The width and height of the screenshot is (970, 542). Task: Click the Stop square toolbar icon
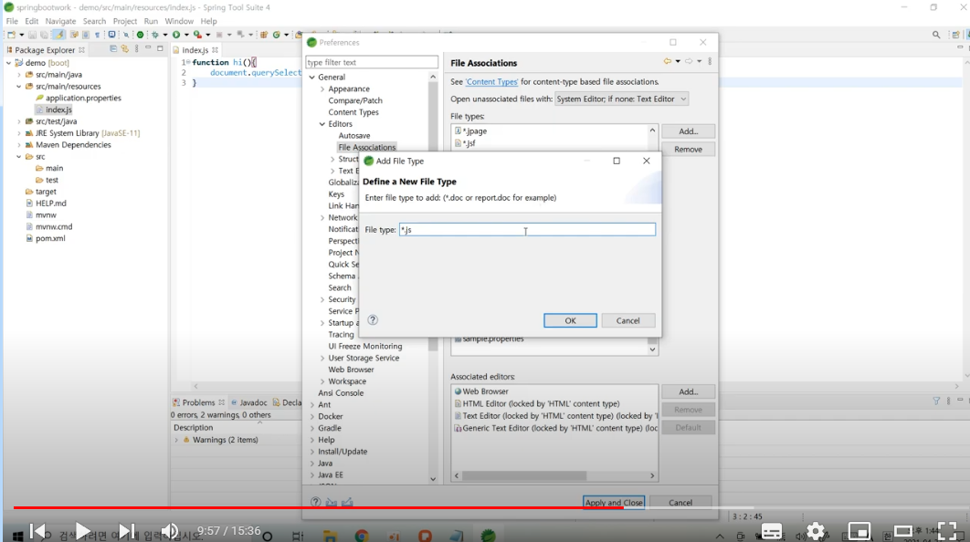[219, 36]
